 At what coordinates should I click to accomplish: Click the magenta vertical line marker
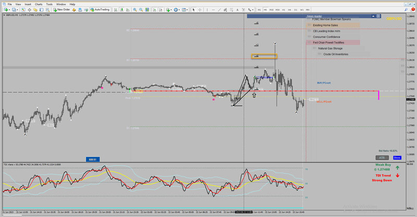379,95
